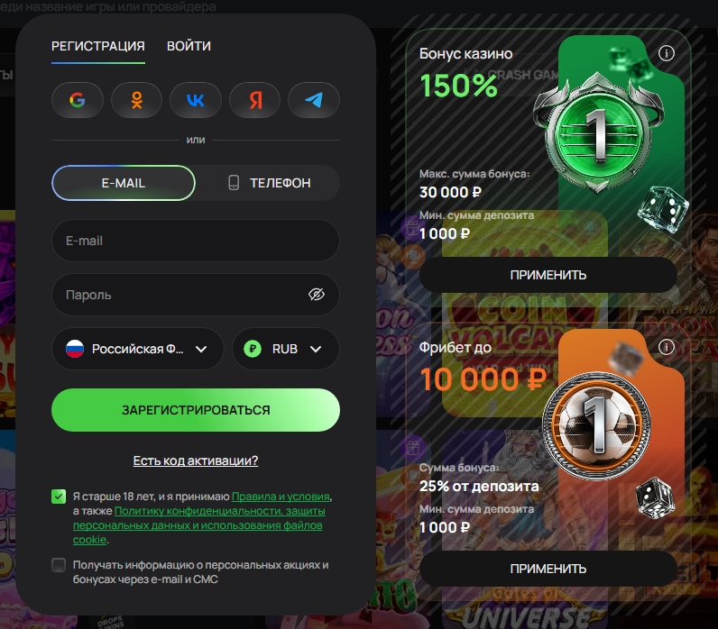The width and height of the screenshot is (718, 629).
Task: Uncheck the 18+ terms agreement checkbox
Action: 59,497
